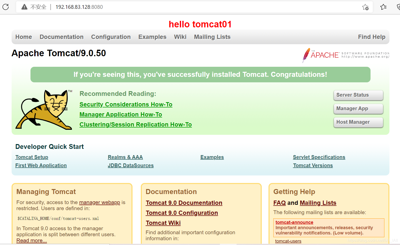The image size is (400, 245).
Task: Open Wiki from the nav bar
Action: coord(180,37)
